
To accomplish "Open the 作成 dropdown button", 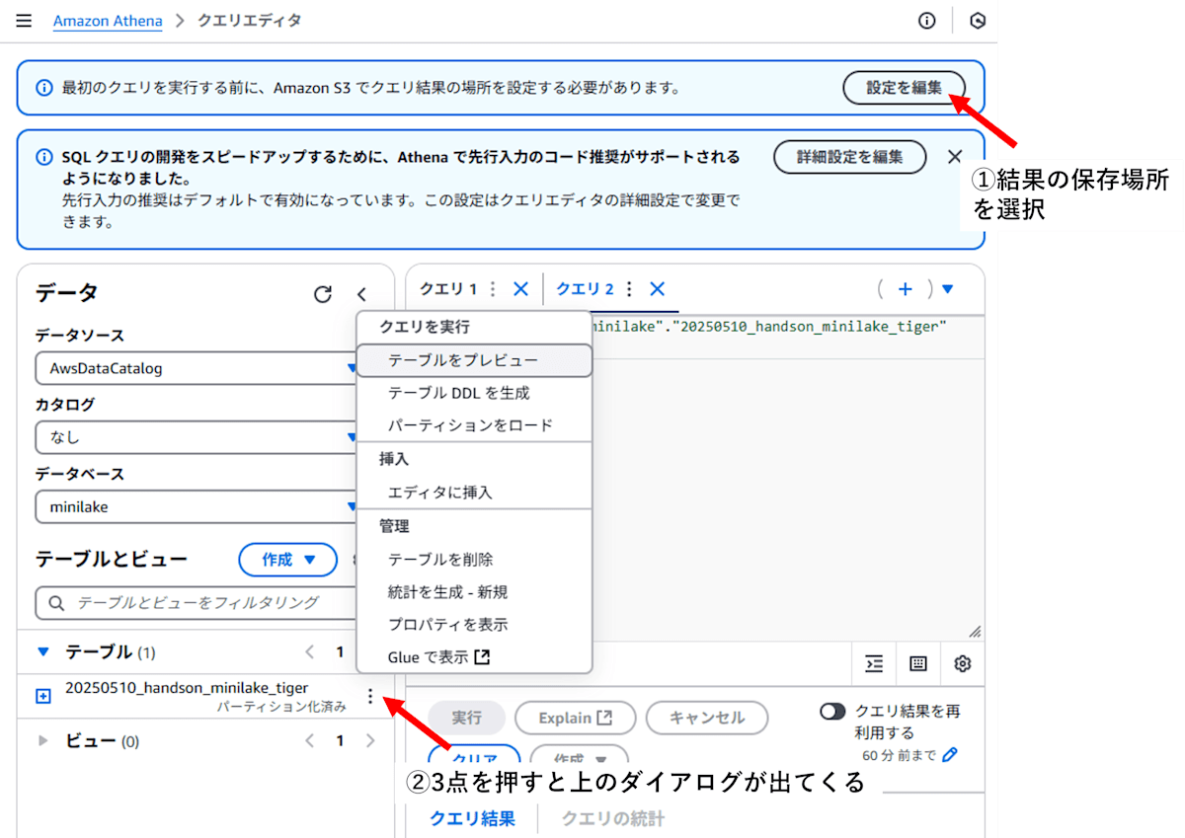I will 287,560.
